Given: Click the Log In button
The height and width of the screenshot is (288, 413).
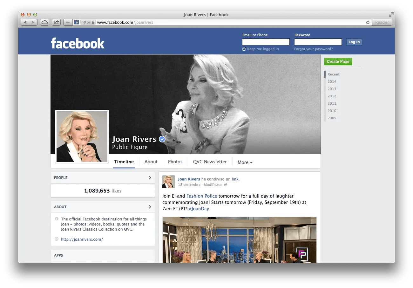Looking at the screenshot, I should pyautogui.click(x=354, y=42).
